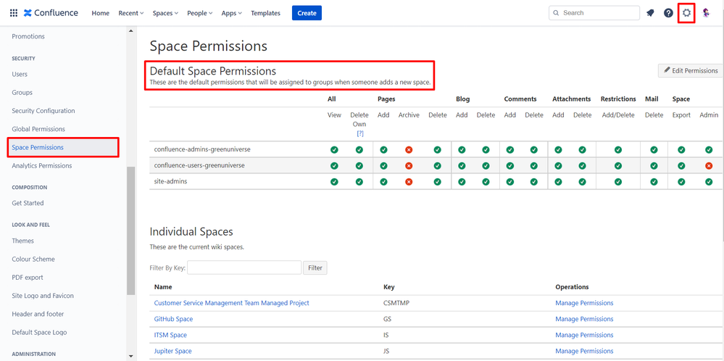
Task: Expand the Recent dropdown
Action: click(131, 13)
